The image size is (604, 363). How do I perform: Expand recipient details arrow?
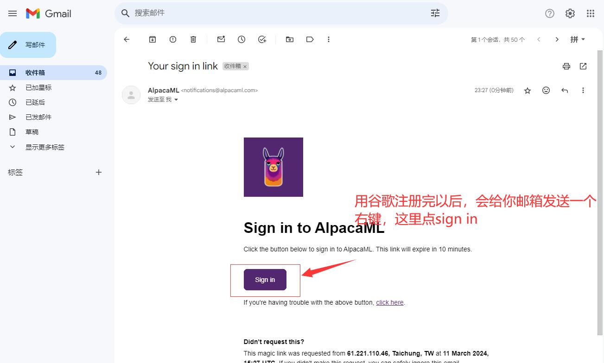click(176, 100)
